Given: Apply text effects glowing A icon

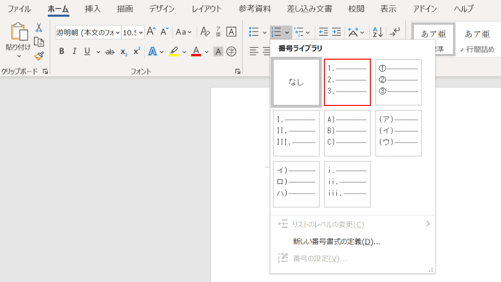Looking at the screenshot, I should (x=153, y=51).
